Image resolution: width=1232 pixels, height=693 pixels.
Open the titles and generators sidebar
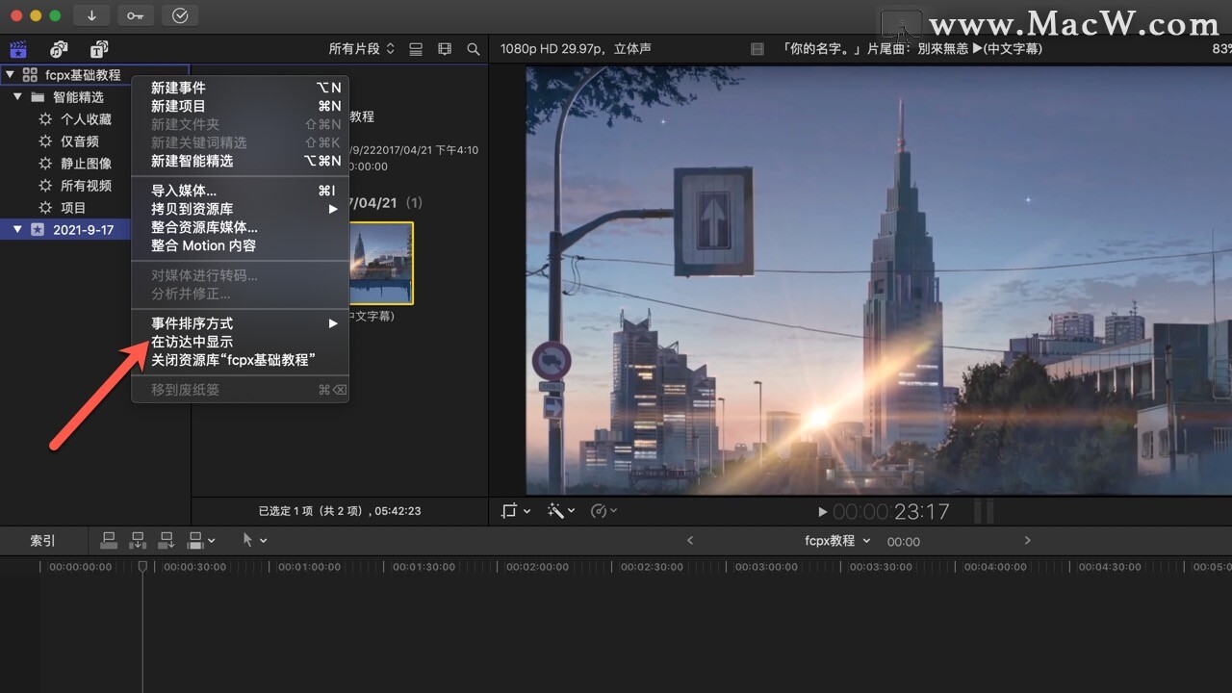(99, 49)
